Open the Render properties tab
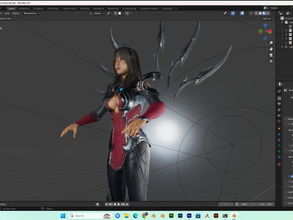The width and height of the screenshot is (293, 220). click(279, 98)
